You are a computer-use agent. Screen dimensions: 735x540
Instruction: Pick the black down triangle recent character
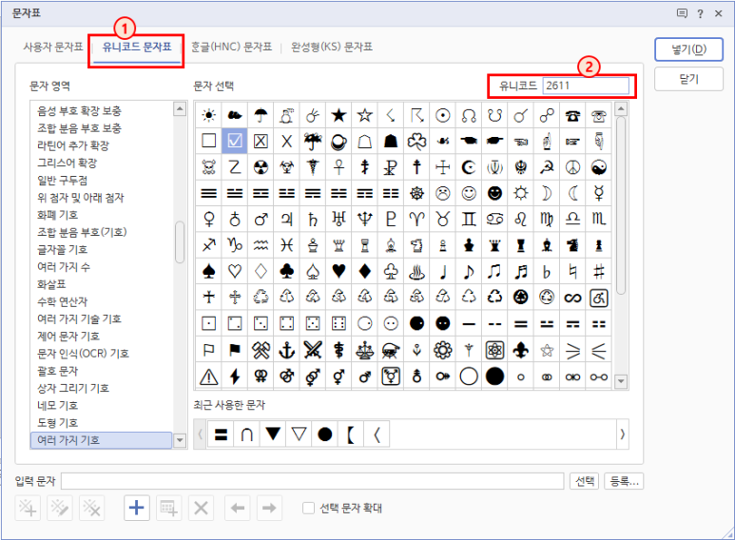(273, 434)
